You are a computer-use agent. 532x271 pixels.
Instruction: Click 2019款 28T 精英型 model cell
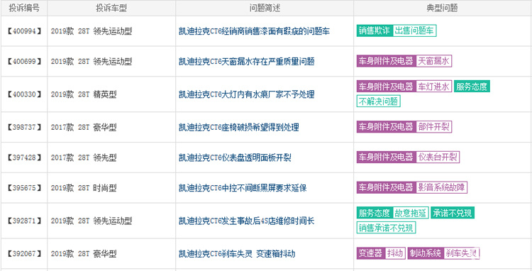click(x=84, y=94)
